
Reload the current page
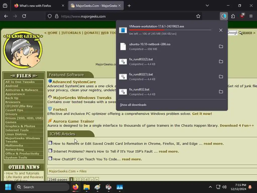[x=24, y=16]
